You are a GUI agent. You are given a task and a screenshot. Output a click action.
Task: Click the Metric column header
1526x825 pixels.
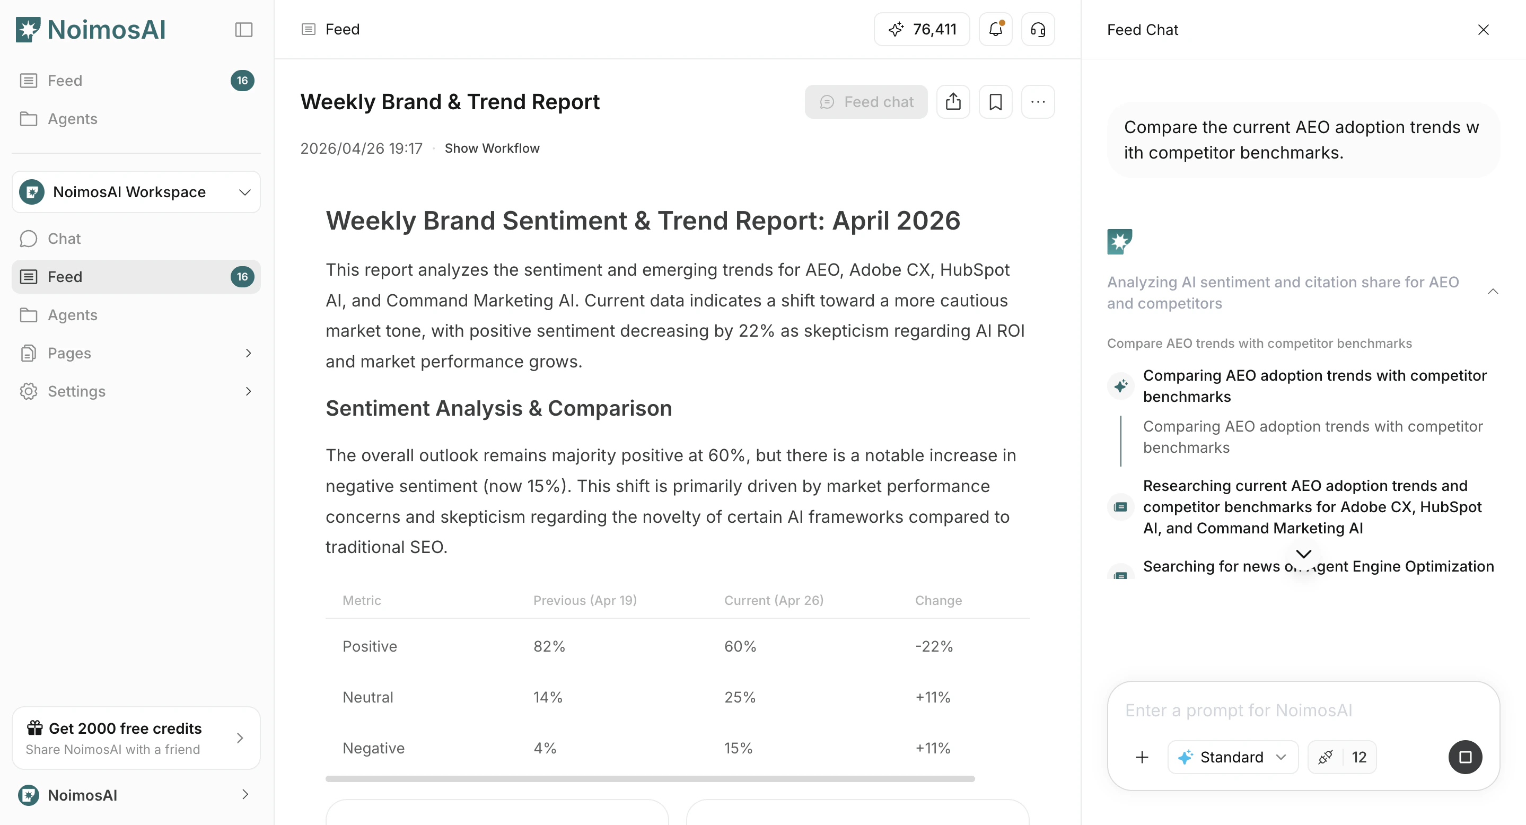[x=362, y=601]
